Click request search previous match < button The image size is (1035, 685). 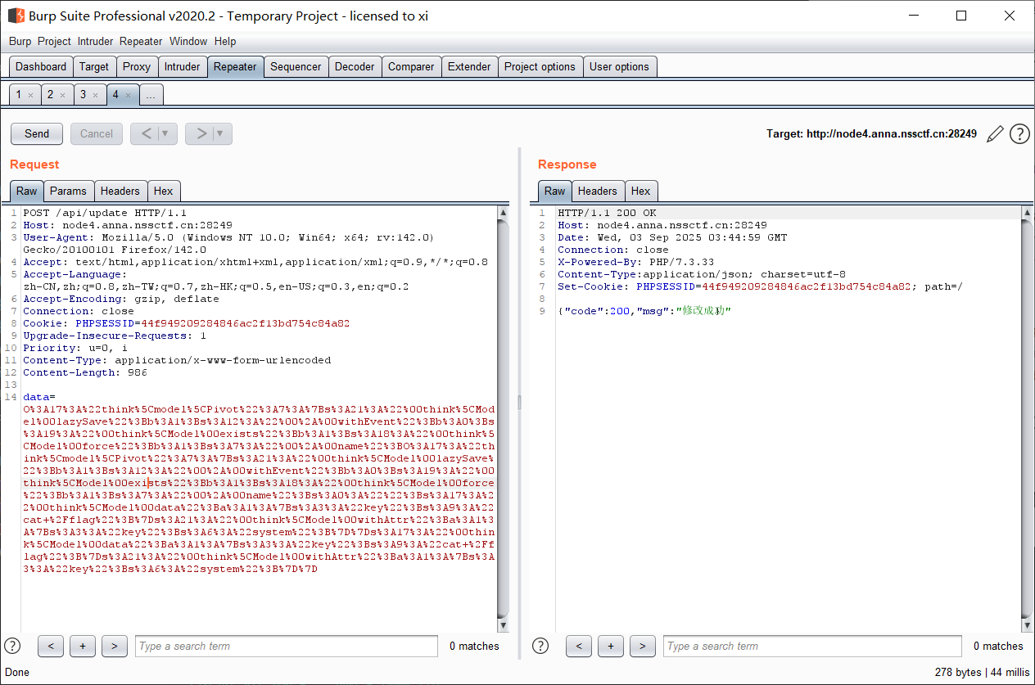[x=51, y=646]
